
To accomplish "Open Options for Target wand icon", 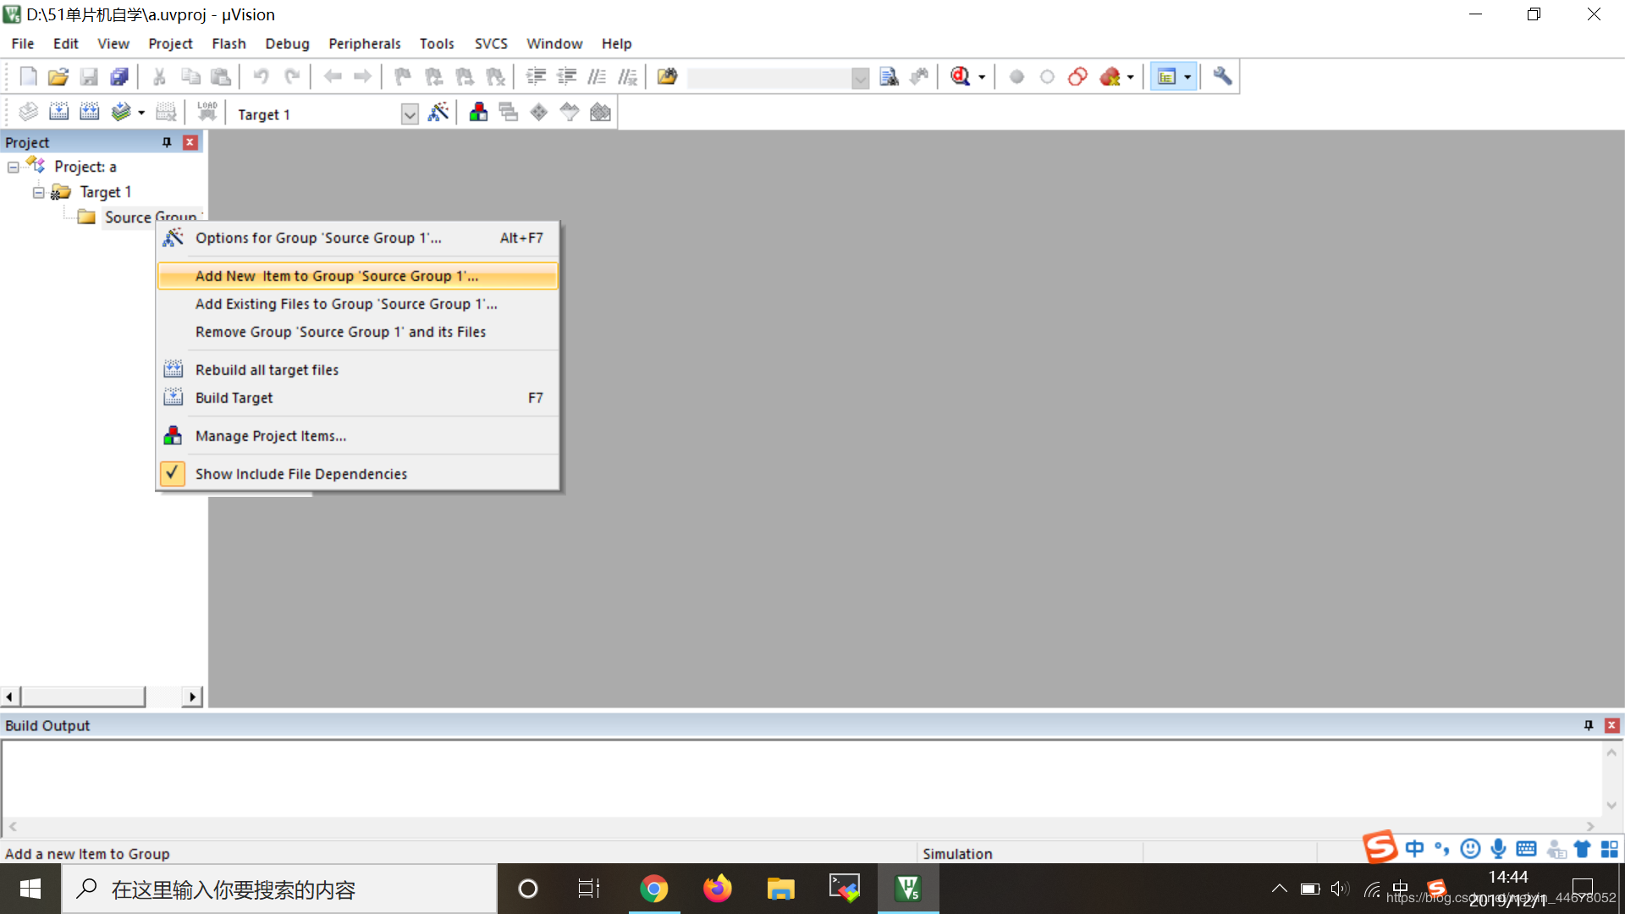I will (438, 113).
